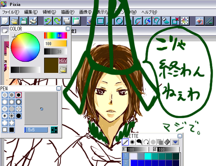Click the square with red X icon
Screen dimensions: 216x166
pos(175,21)
